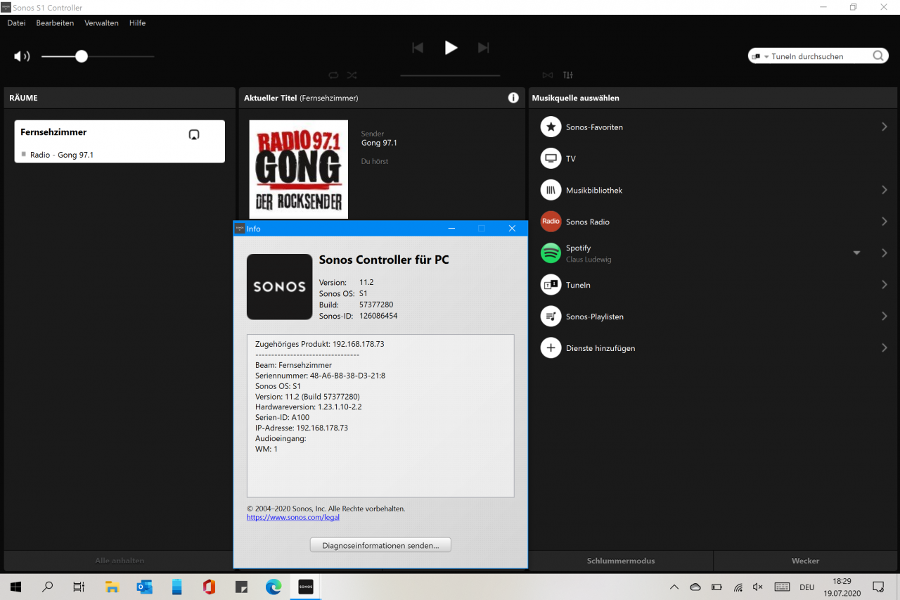
Task: Expand the Sonos-Playlisten chevron
Action: click(x=885, y=317)
